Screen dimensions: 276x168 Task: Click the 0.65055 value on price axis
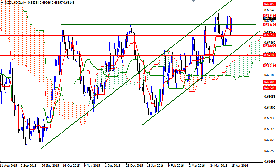tap(270, 96)
